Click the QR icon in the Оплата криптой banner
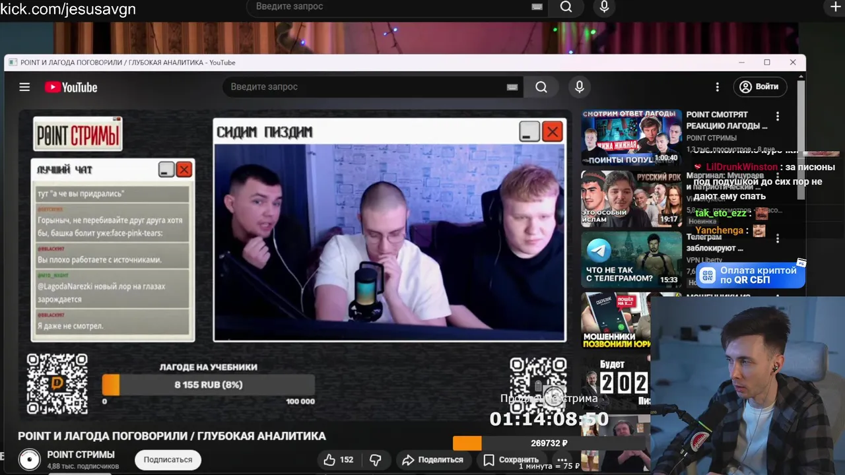845x475 pixels. [708, 275]
